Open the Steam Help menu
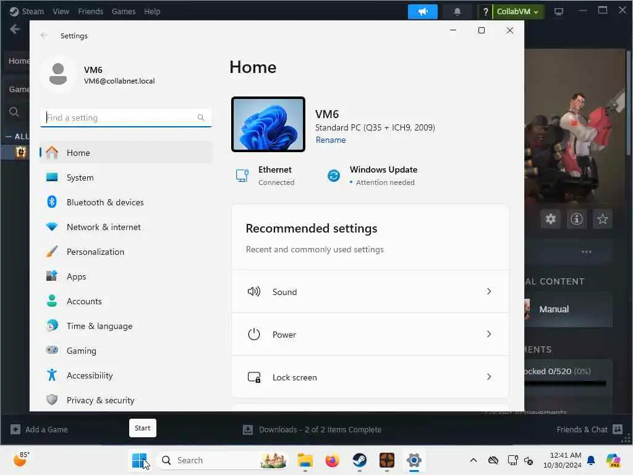The image size is (633, 475). point(152,11)
